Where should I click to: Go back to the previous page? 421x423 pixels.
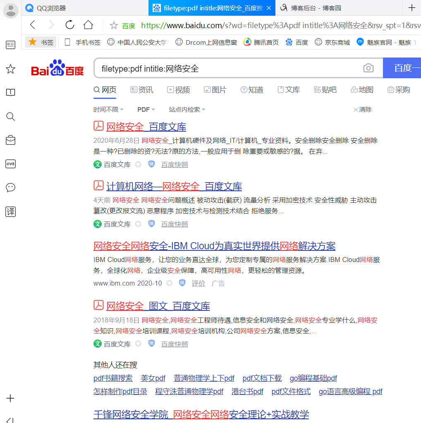click(33, 25)
